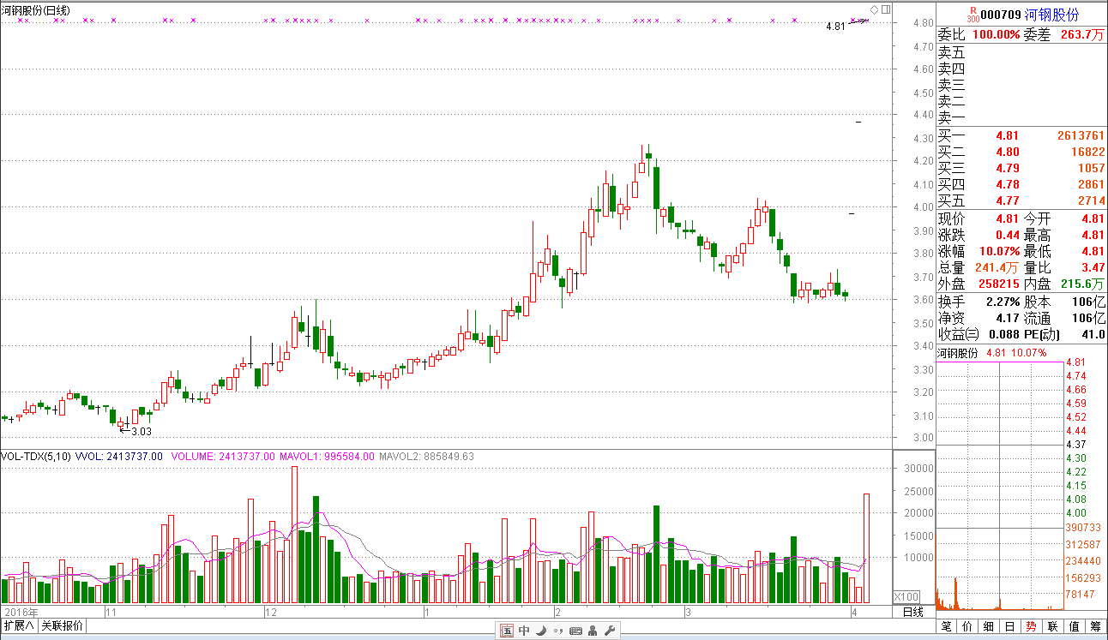The image size is (1108, 640).
Task: Click the 卖五 row label
Action: [x=951, y=52]
